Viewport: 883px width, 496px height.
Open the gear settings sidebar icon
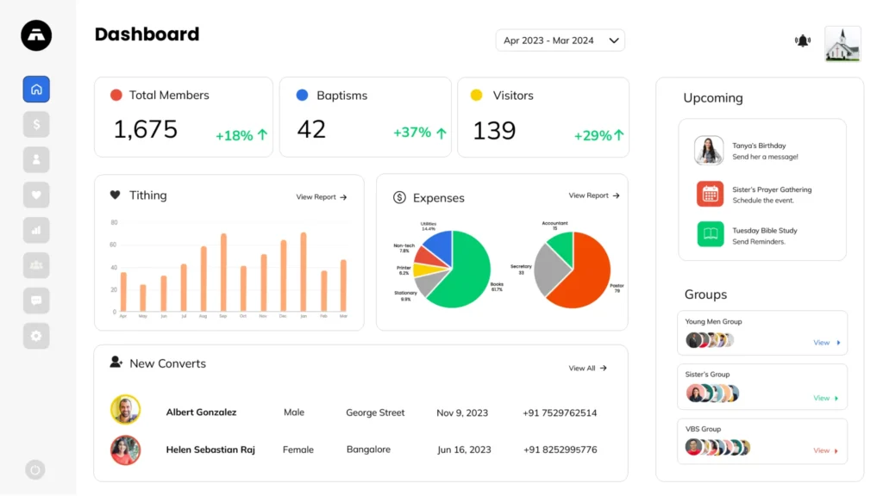coord(36,336)
